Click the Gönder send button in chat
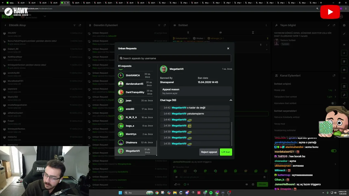This screenshot has width=349, height=196. 262,184
